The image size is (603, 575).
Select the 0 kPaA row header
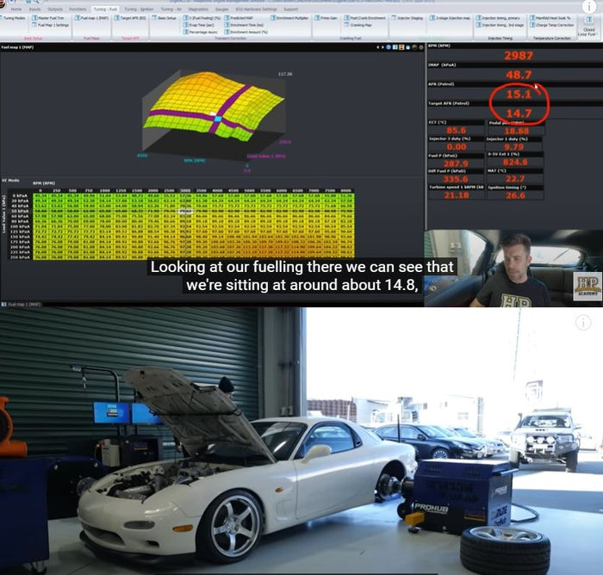coord(21,195)
